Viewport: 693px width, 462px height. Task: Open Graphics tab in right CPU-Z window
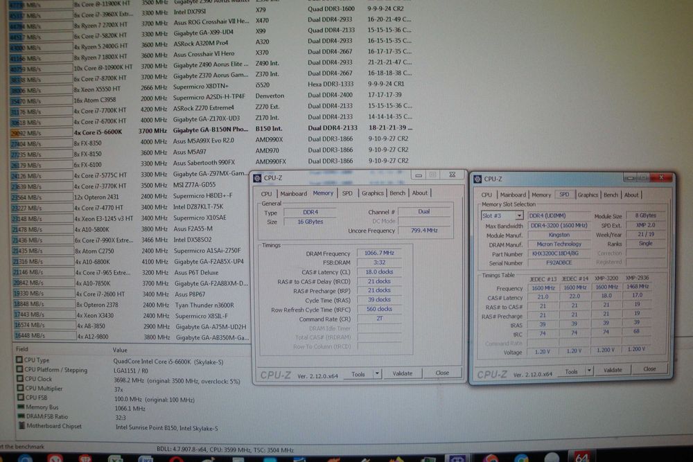[588, 195]
